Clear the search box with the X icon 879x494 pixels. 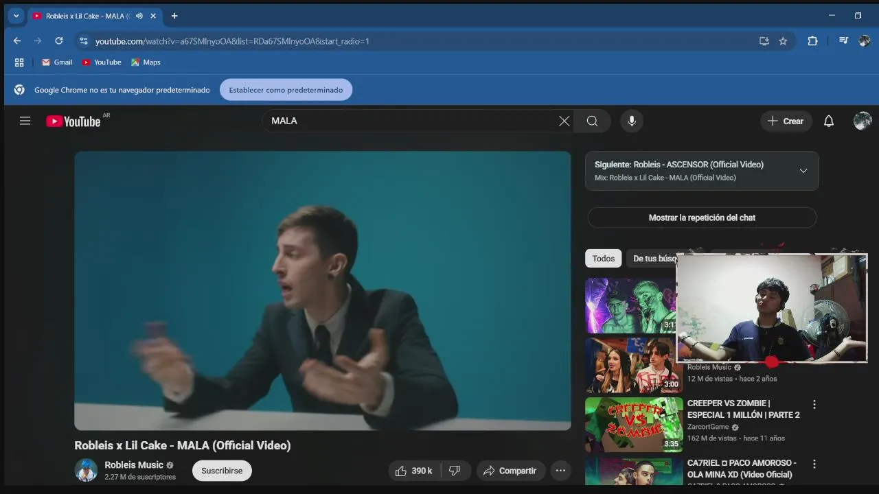coord(564,121)
